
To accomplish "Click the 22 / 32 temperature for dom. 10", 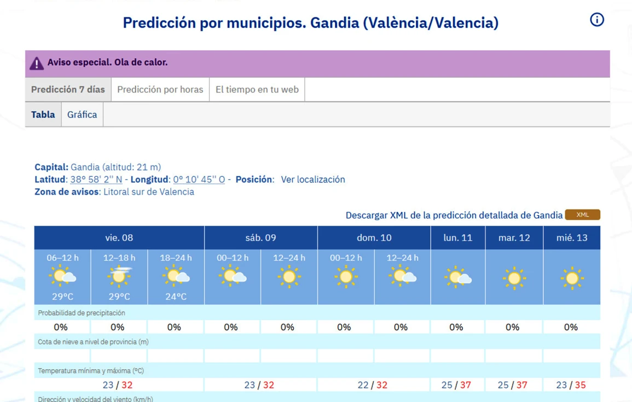I will tap(373, 385).
